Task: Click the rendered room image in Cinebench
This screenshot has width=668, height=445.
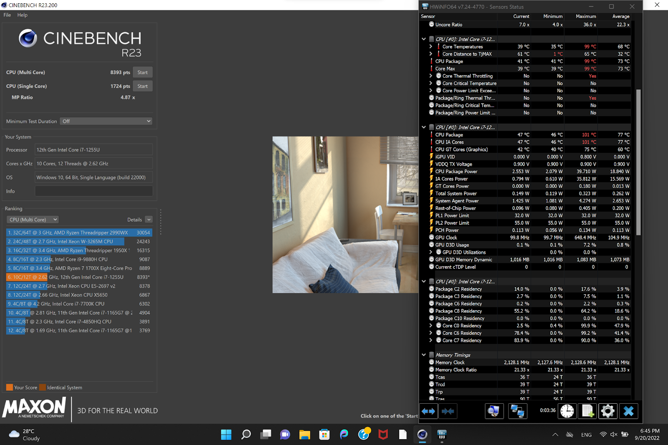Action: [x=345, y=215]
